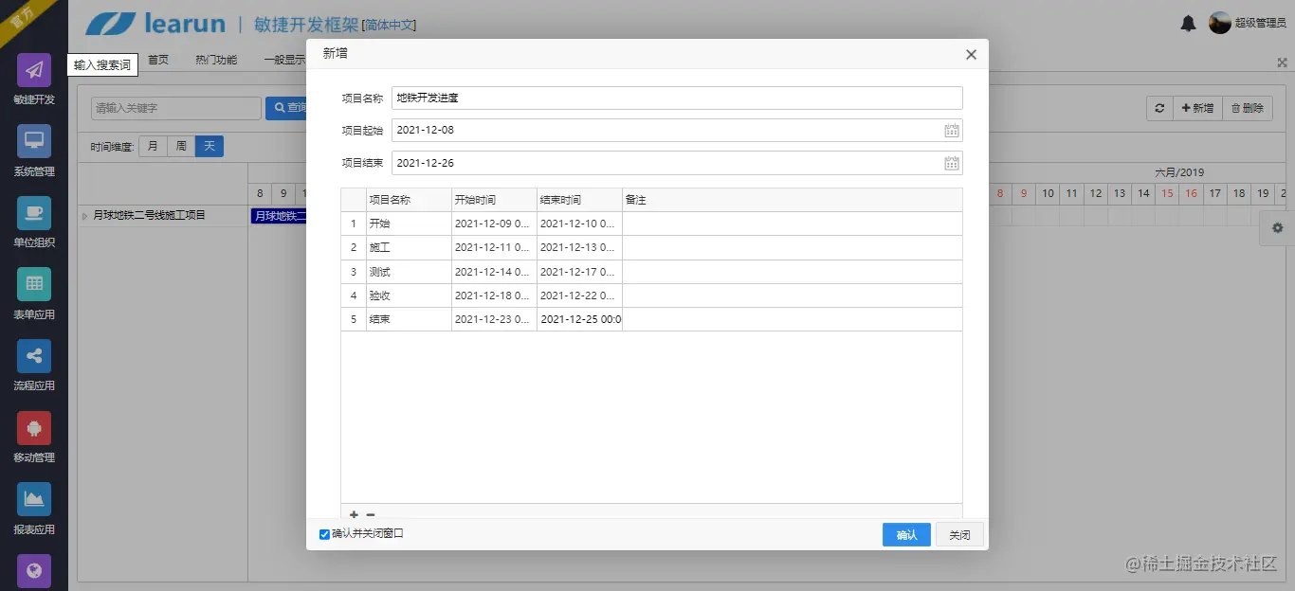The width and height of the screenshot is (1295, 591).
Task: Uncheck 确认并关闭窗口 in the dialog
Action: 325,534
